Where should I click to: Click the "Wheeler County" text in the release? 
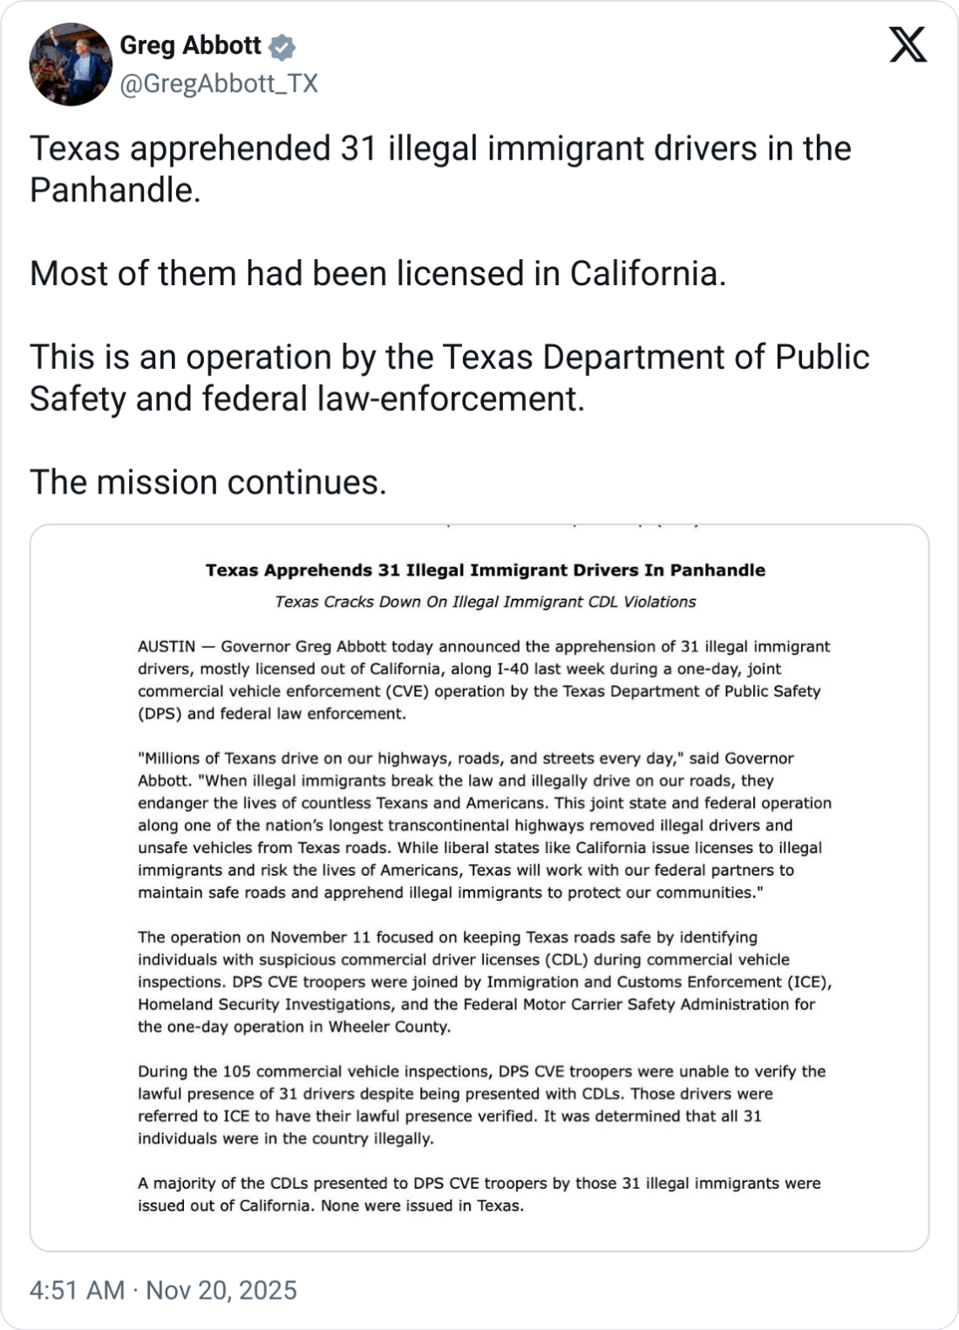(389, 1026)
